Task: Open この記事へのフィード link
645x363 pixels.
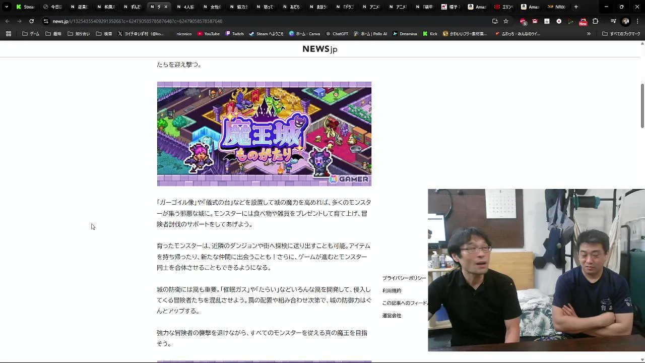Action: pyautogui.click(x=405, y=303)
